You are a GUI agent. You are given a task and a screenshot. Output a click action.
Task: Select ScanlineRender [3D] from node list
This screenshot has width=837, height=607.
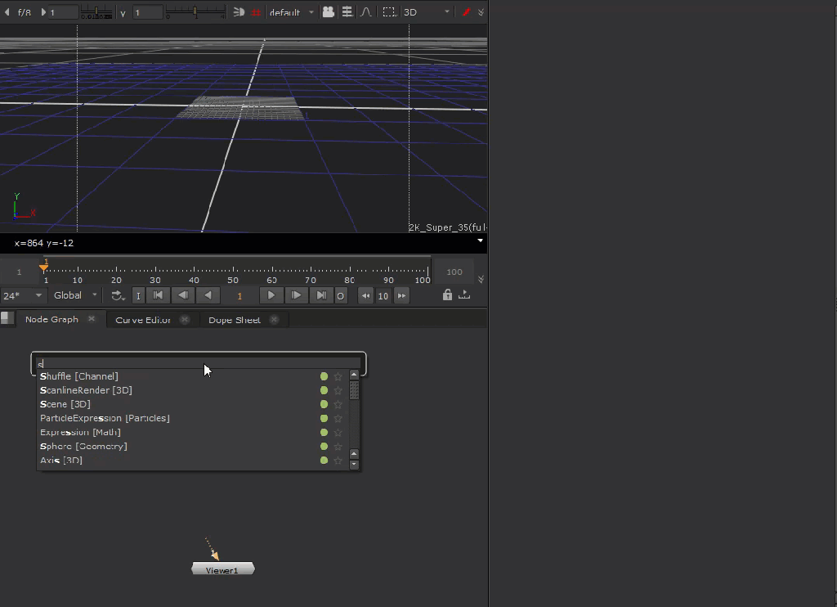tap(86, 390)
